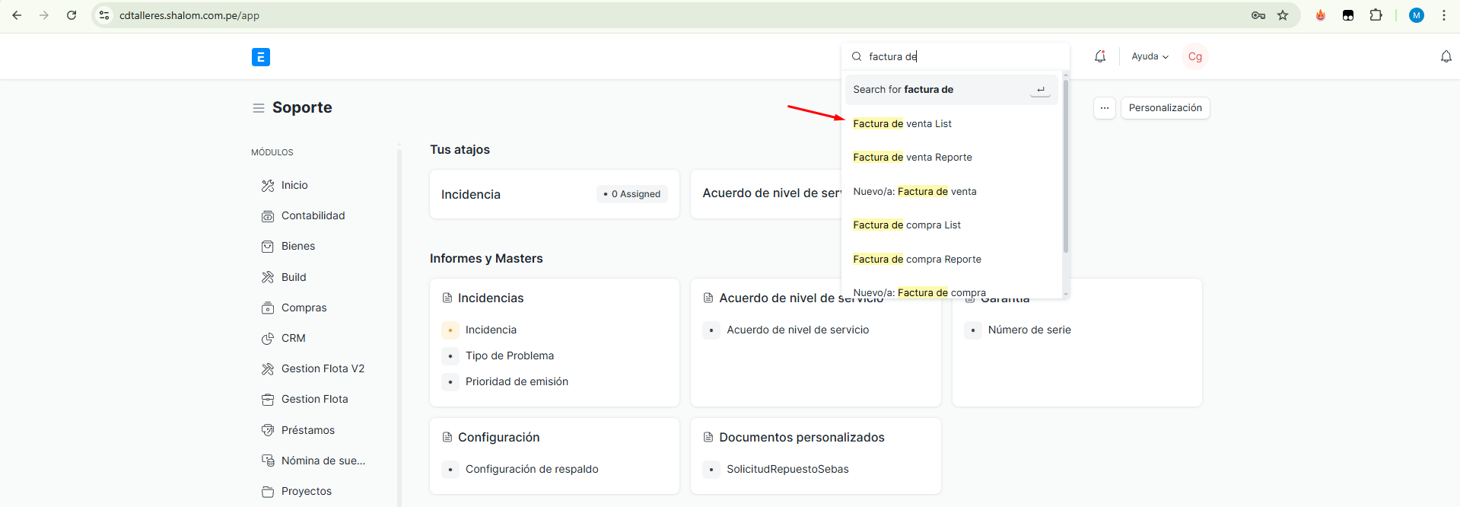Image resolution: width=1460 pixels, height=507 pixels.
Task: Open the Cg user avatar menu
Action: tap(1194, 56)
